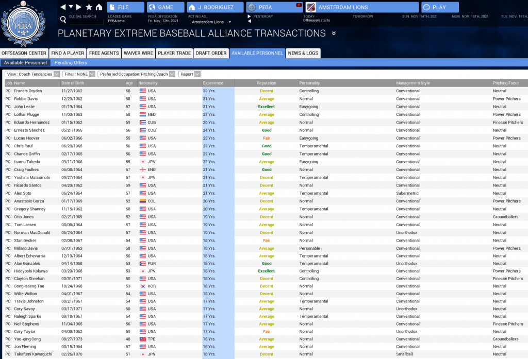Open coach Álex Soto's profile
Viewport: 528px width, 359px height.
pos(23,193)
